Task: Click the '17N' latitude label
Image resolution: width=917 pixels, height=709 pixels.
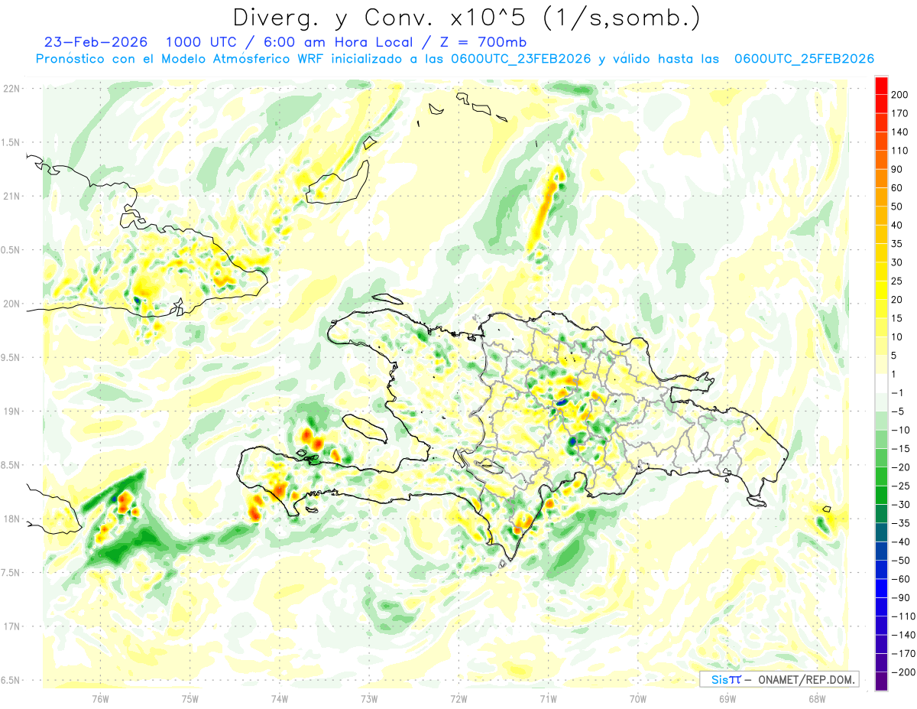Action: 11,626
